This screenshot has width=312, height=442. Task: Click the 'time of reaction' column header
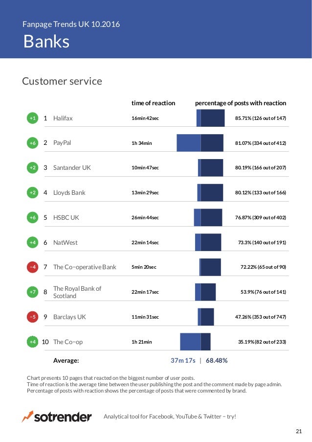pyautogui.click(x=153, y=103)
